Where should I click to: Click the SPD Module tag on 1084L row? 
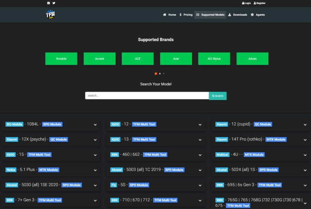52,124
